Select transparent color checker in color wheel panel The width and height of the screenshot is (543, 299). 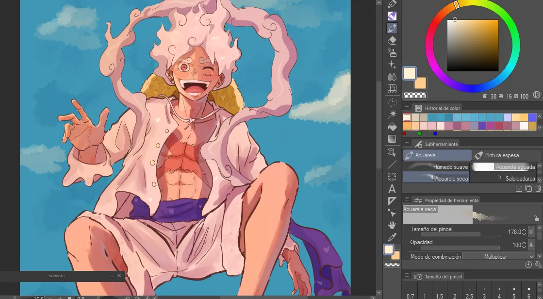coord(415,95)
